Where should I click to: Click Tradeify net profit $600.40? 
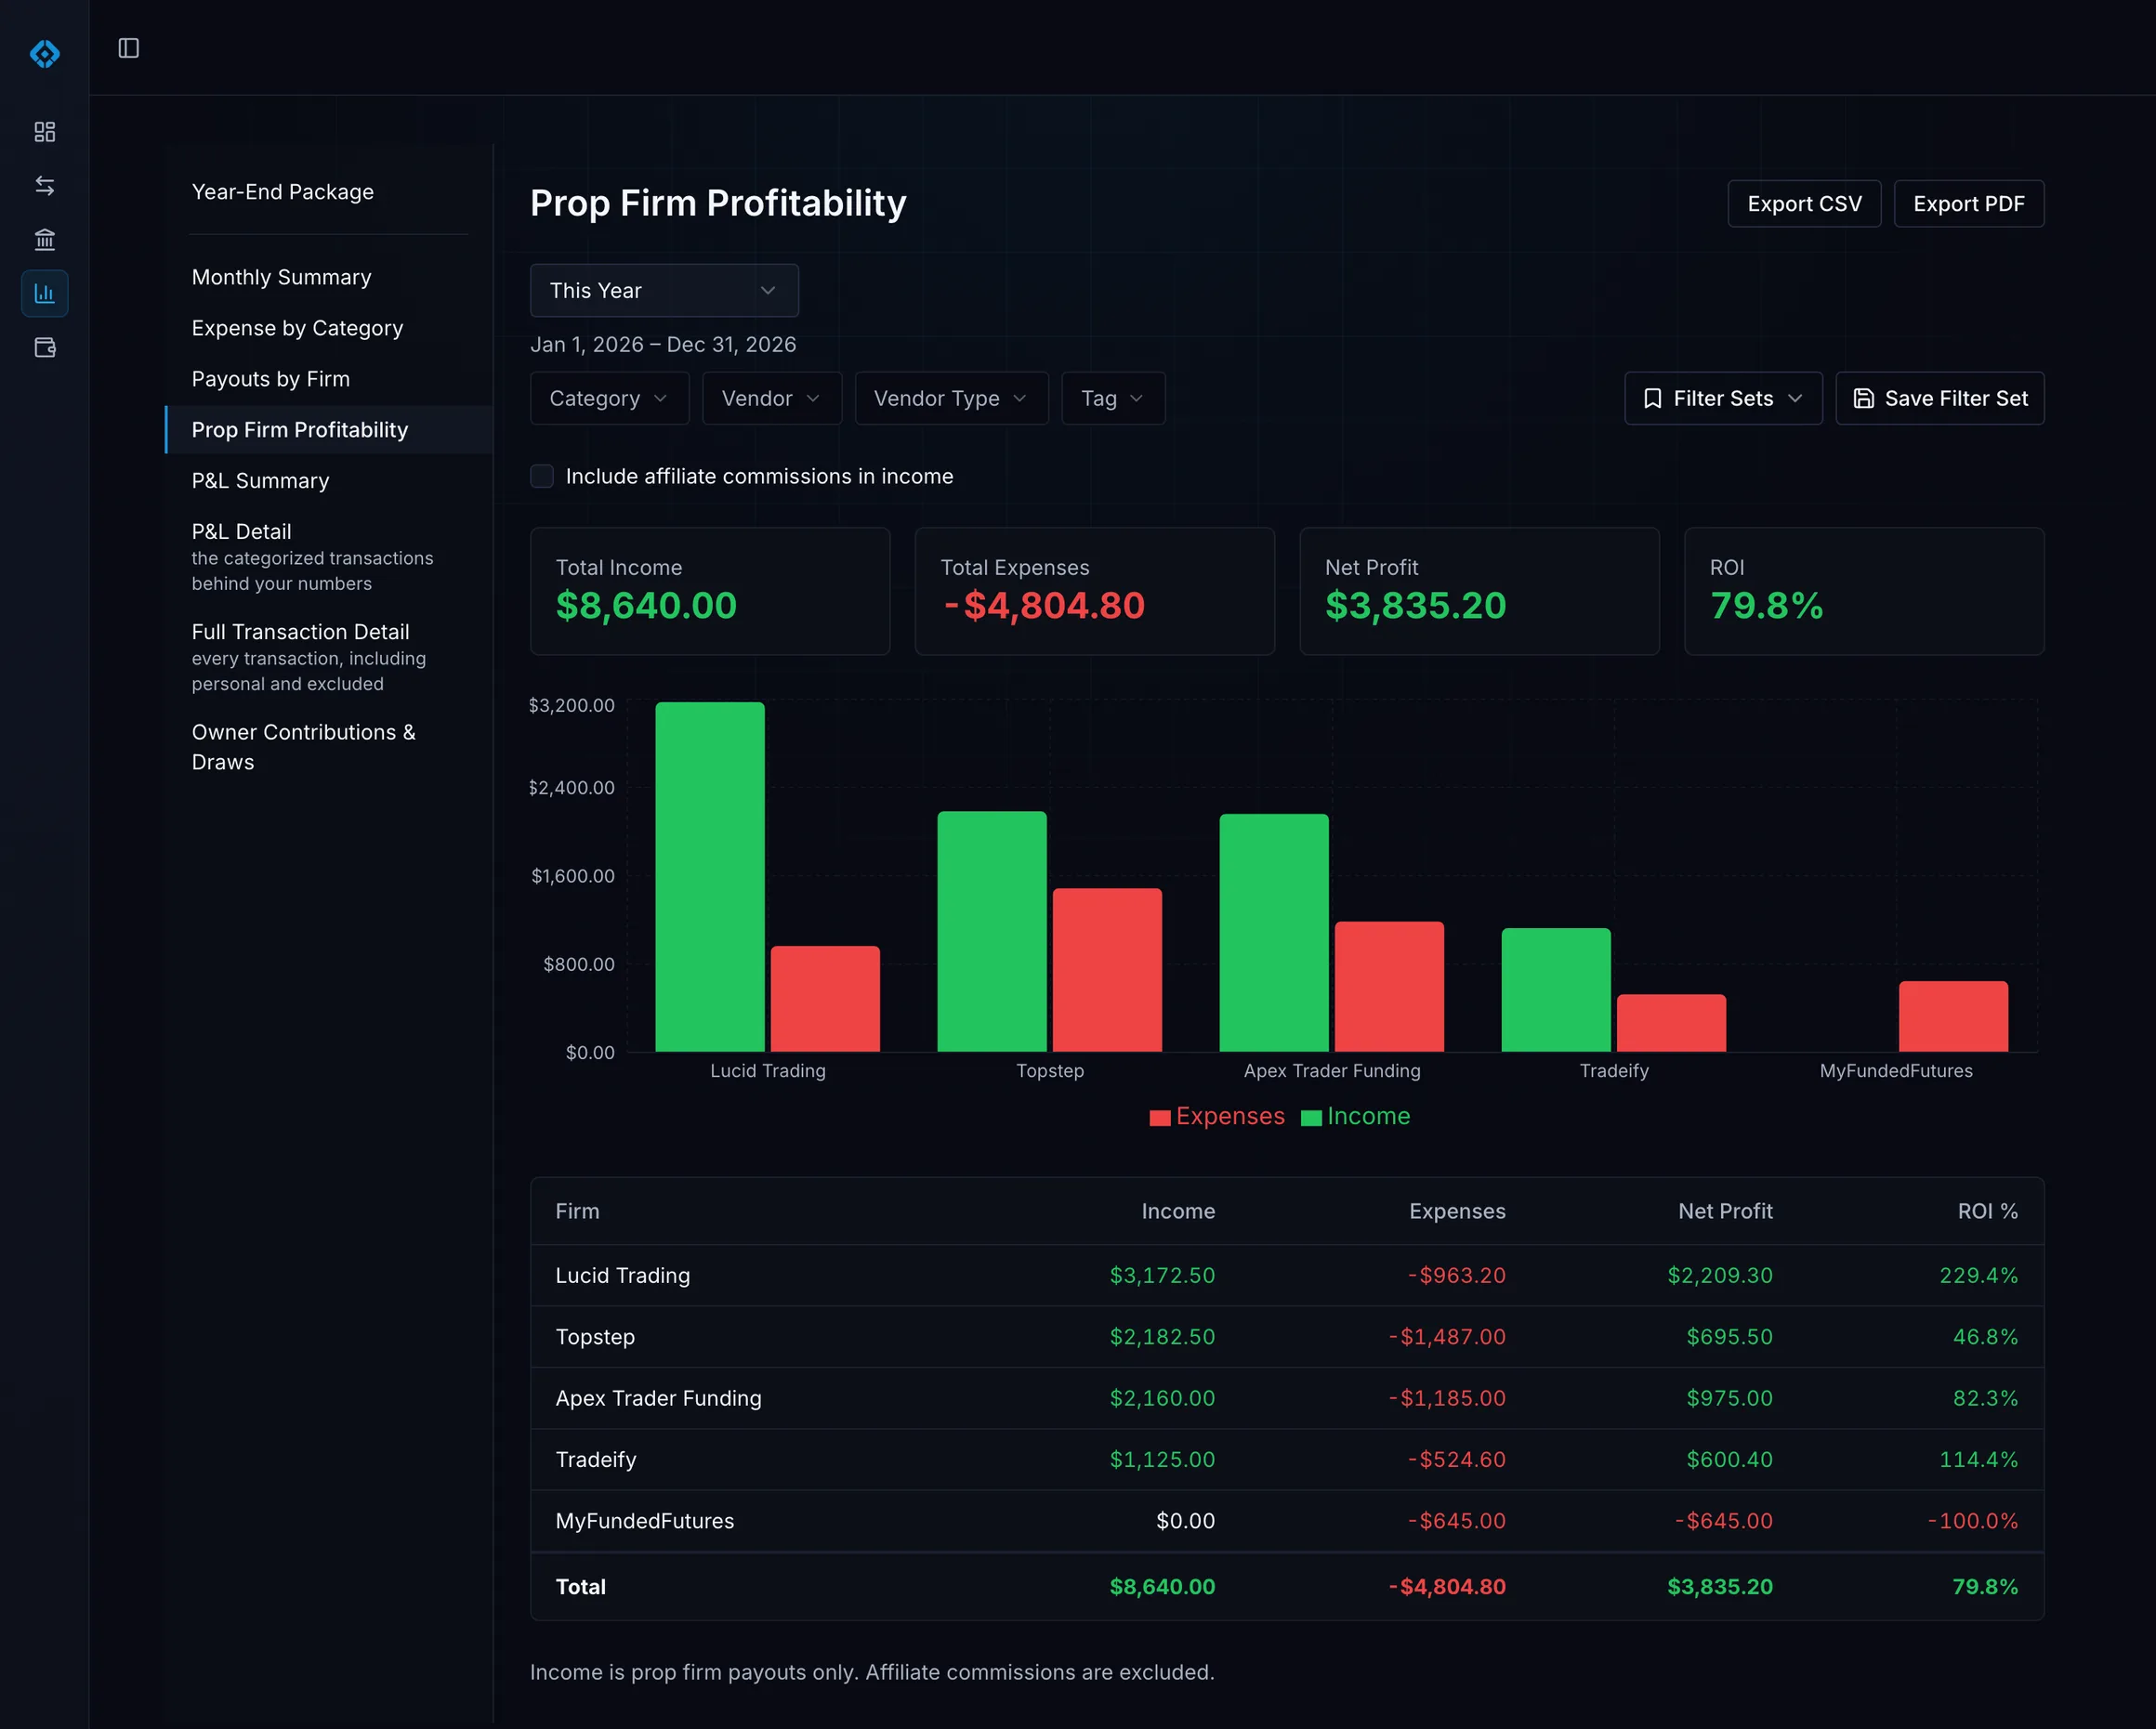(1729, 1459)
